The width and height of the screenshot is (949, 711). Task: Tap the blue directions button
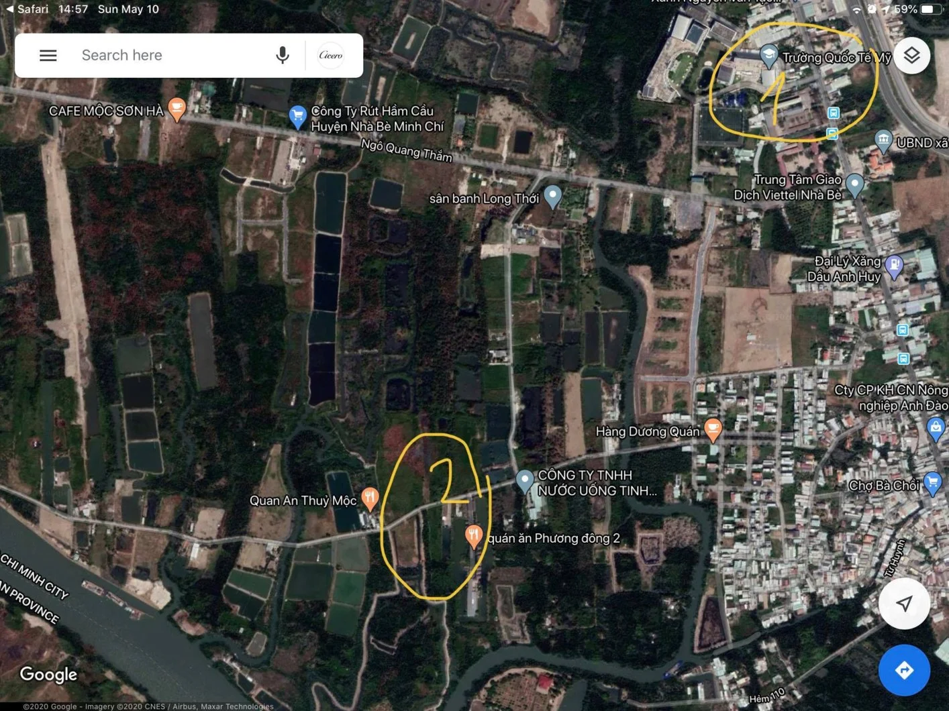[x=904, y=669]
